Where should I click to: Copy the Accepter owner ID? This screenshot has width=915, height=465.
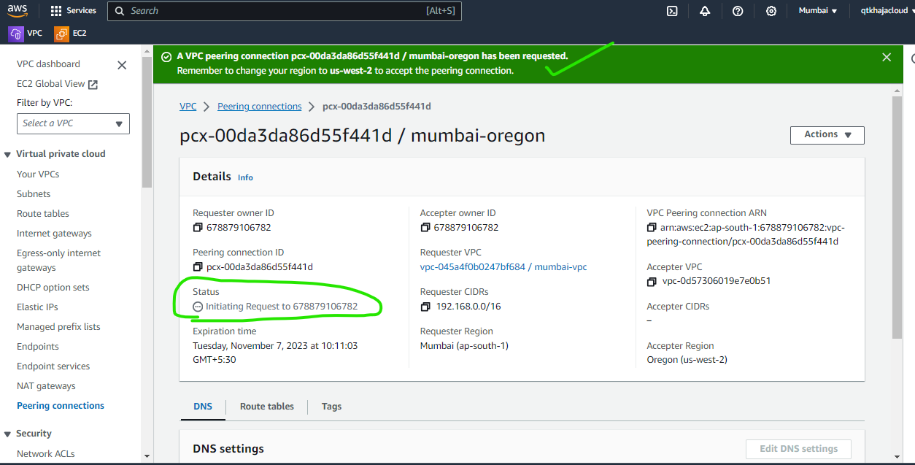coord(425,228)
